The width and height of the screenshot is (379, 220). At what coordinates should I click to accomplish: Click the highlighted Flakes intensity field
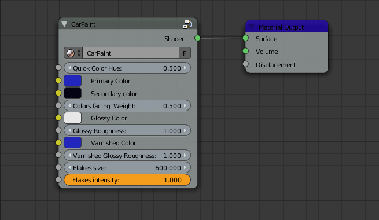[x=127, y=180]
